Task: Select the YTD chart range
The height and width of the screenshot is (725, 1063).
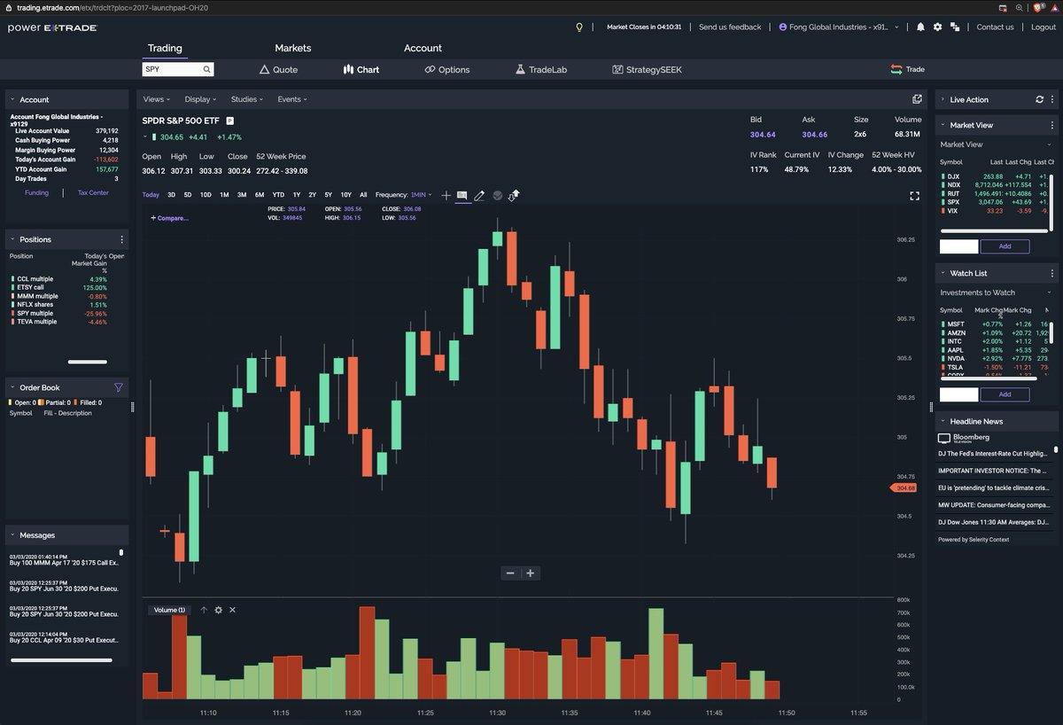Action: coord(278,195)
